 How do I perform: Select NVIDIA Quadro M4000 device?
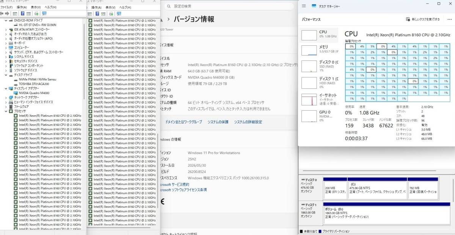pyautogui.click(x=31, y=93)
